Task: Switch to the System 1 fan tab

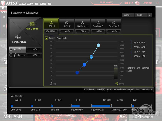Action: click(82, 24)
